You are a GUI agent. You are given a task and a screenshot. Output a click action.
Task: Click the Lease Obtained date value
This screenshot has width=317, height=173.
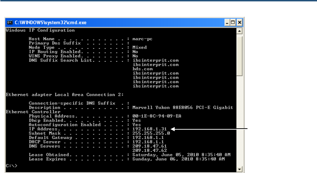coord(181,155)
